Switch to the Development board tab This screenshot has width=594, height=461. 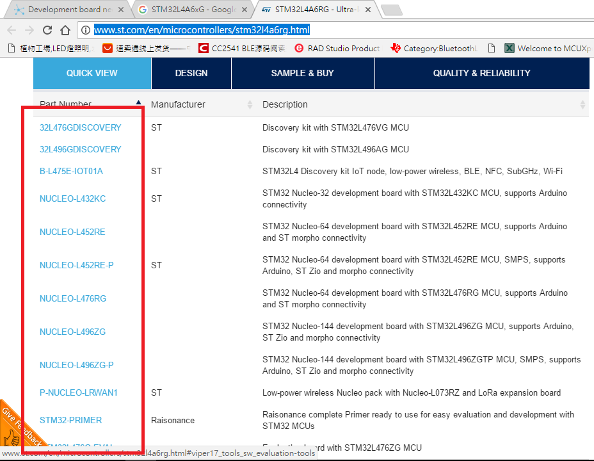click(69, 10)
